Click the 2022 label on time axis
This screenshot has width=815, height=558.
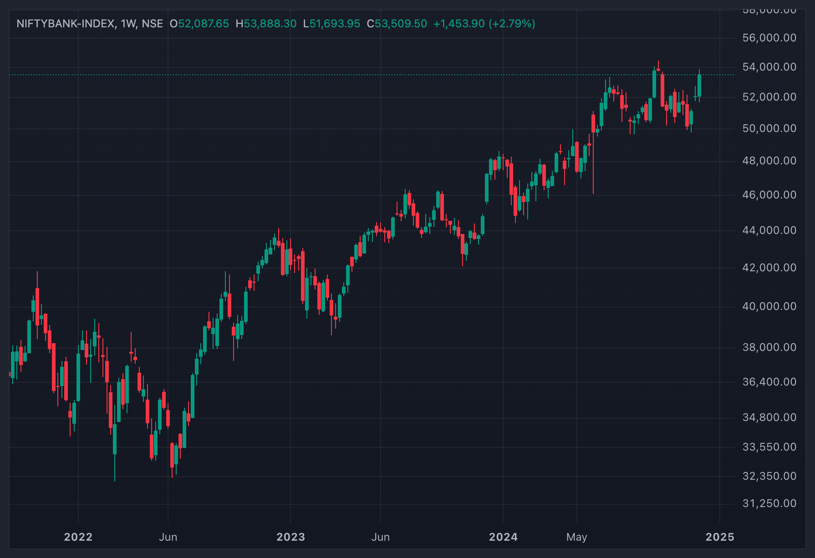[78, 537]
